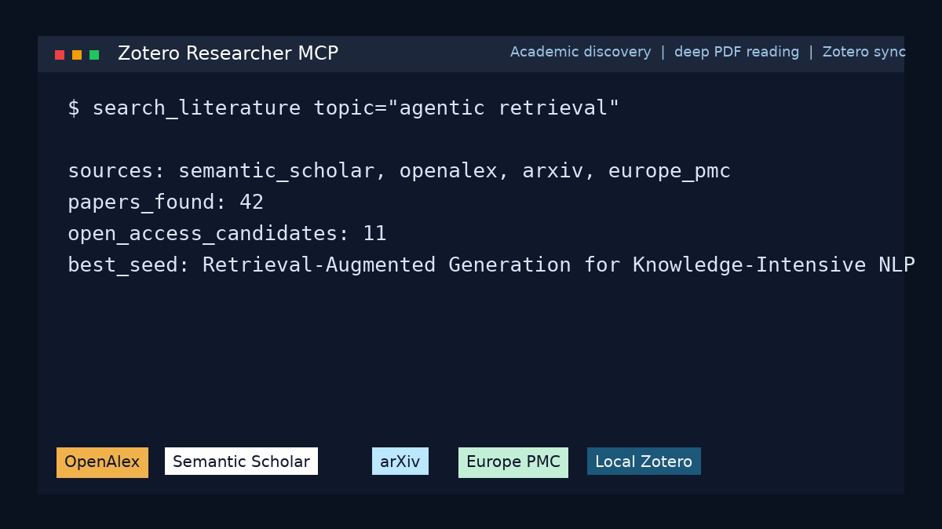The height and width of the screenshot is (529, 942).
Task: Click the green window dot
Action: click(94, 55)
